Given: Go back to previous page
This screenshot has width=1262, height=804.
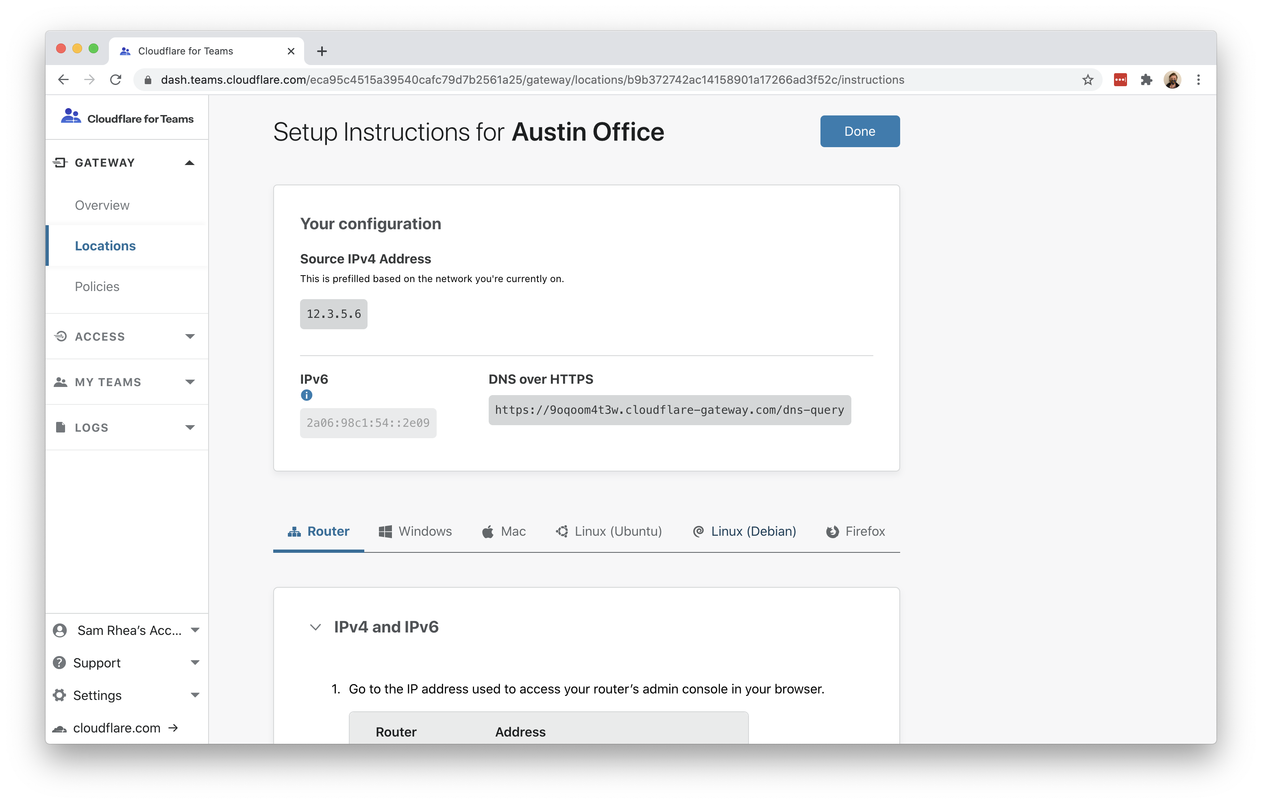Looking at the screenshot, I should click(x=63, y=80).
